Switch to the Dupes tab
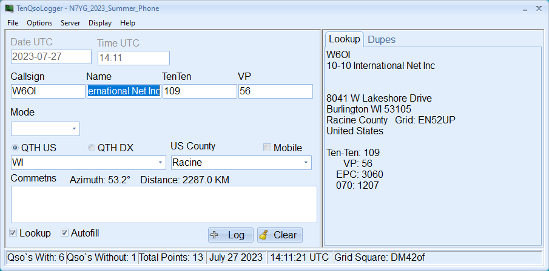Viewport: 549px width, 271px height. 382,40
